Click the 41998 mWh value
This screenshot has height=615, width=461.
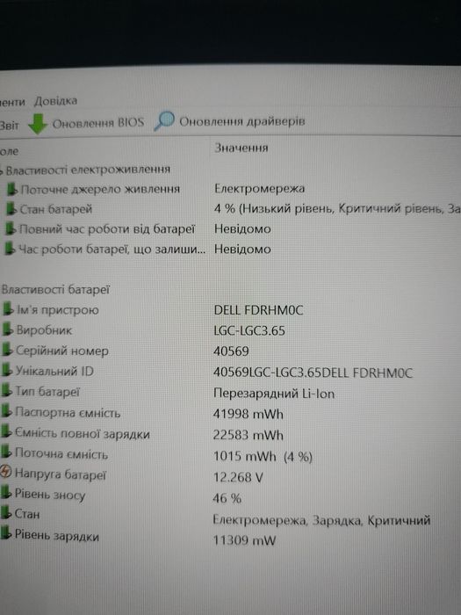[249, 414]
